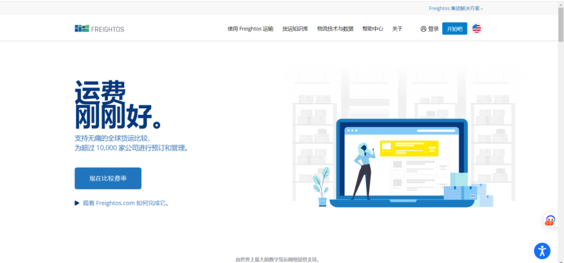Click text 为超过 10,000 家公司进行预订和管理
564x263 pixels.
click(132, 148)
